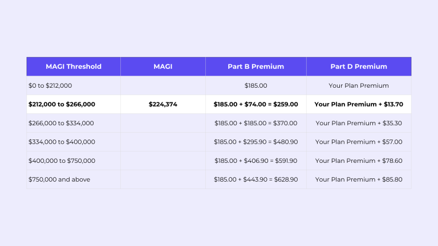Click the MAGI column header

pos(163,67)
